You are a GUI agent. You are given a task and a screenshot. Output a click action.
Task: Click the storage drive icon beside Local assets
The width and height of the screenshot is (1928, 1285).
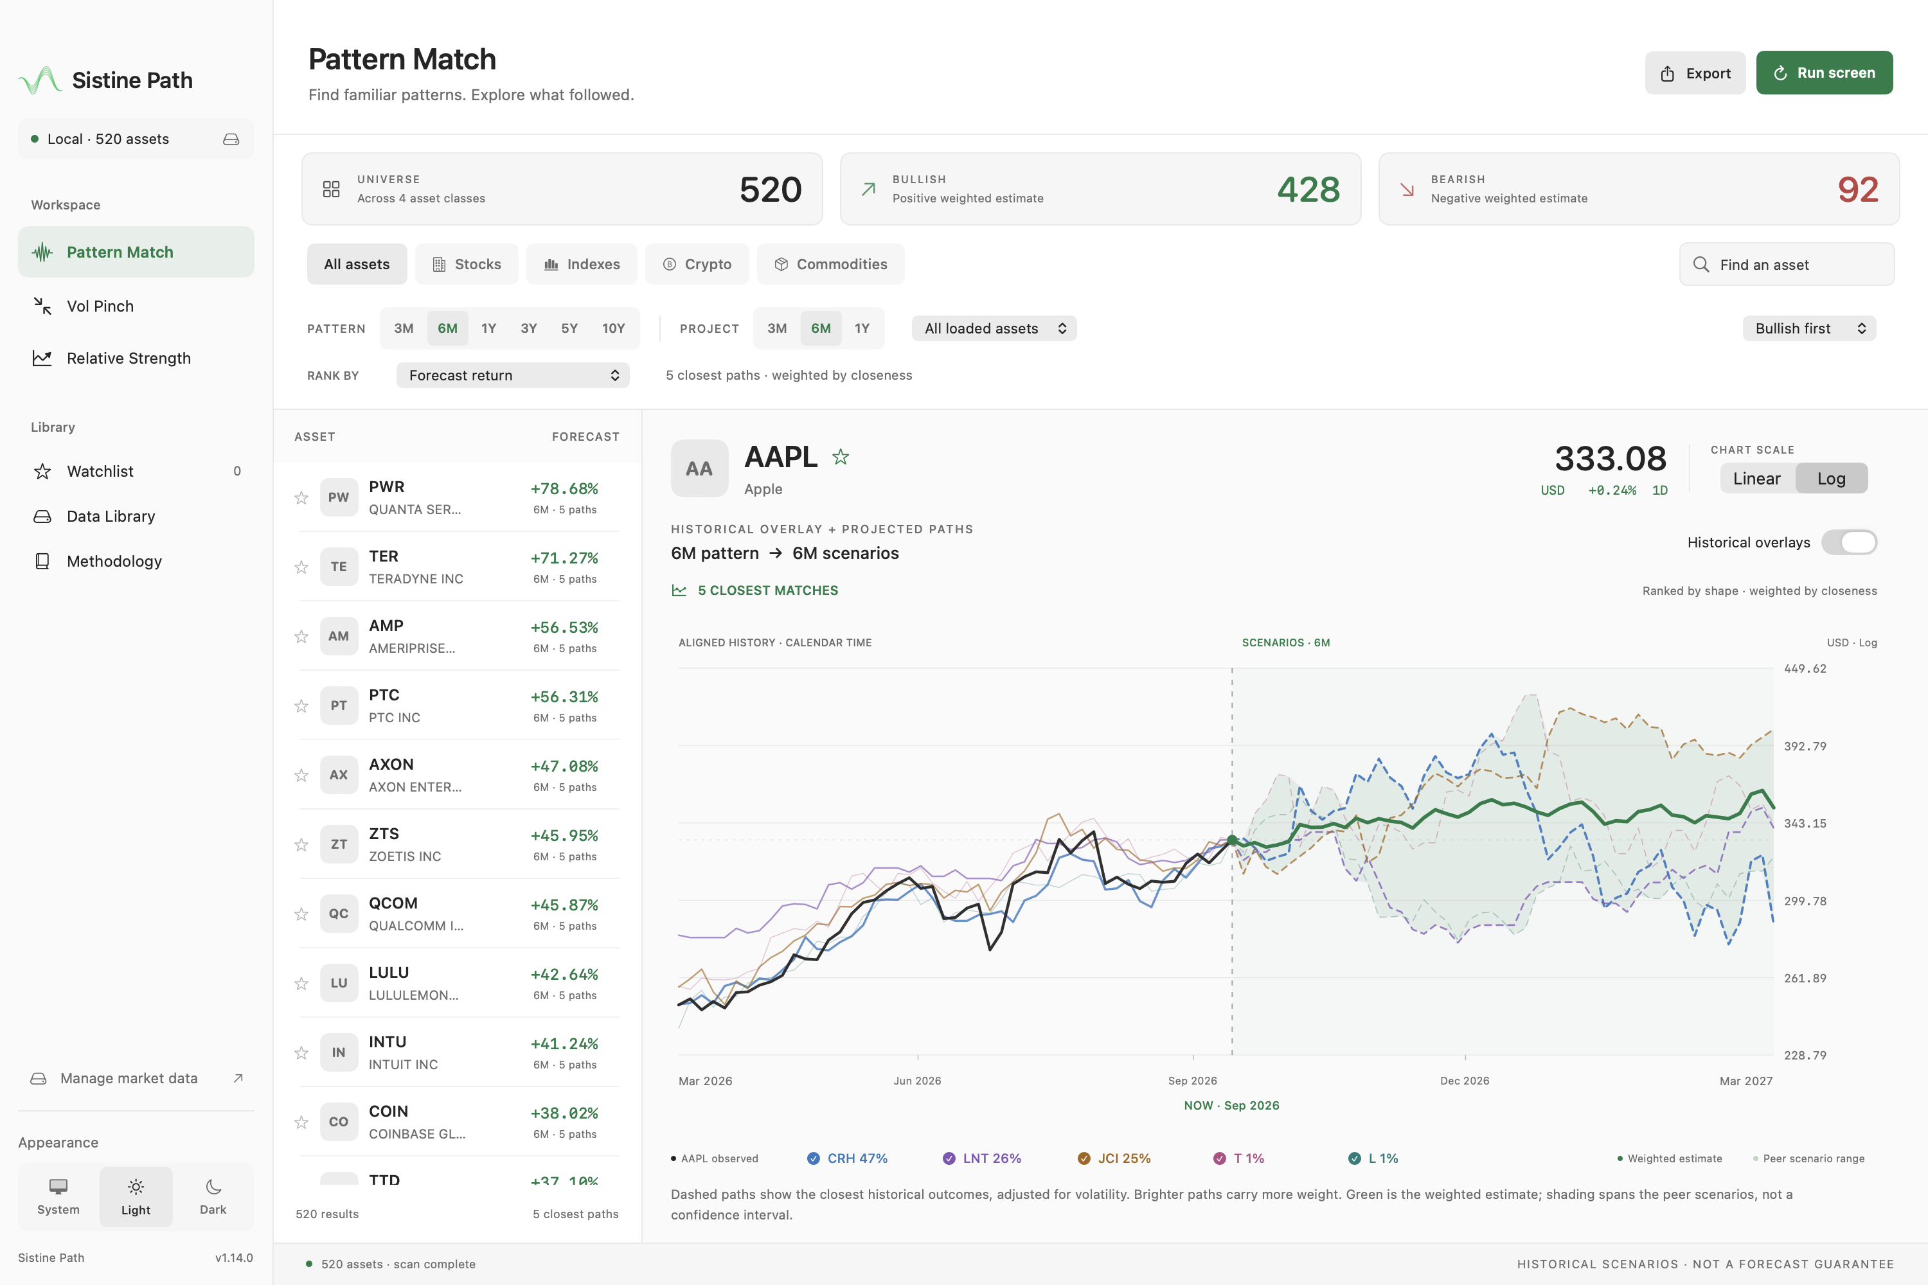coord(231,139)
